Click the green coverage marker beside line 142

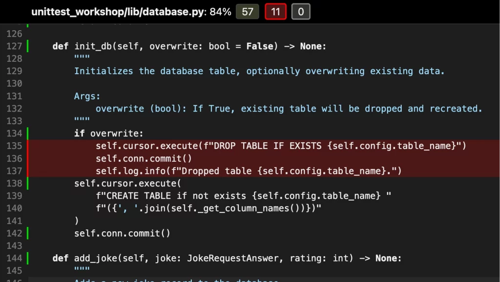(28, 233)
